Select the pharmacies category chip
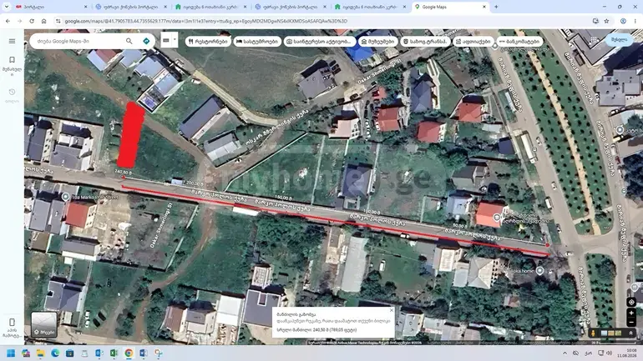 click(473, 42)
